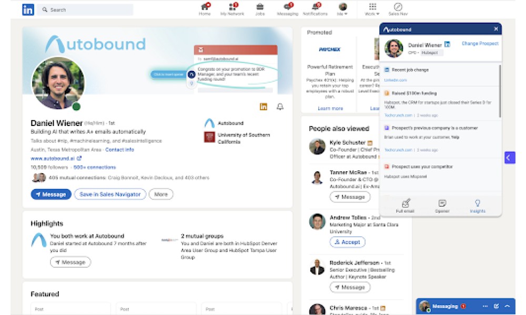Open University of Southern California logo
526x315 pixels.
[x=209, y=137]
